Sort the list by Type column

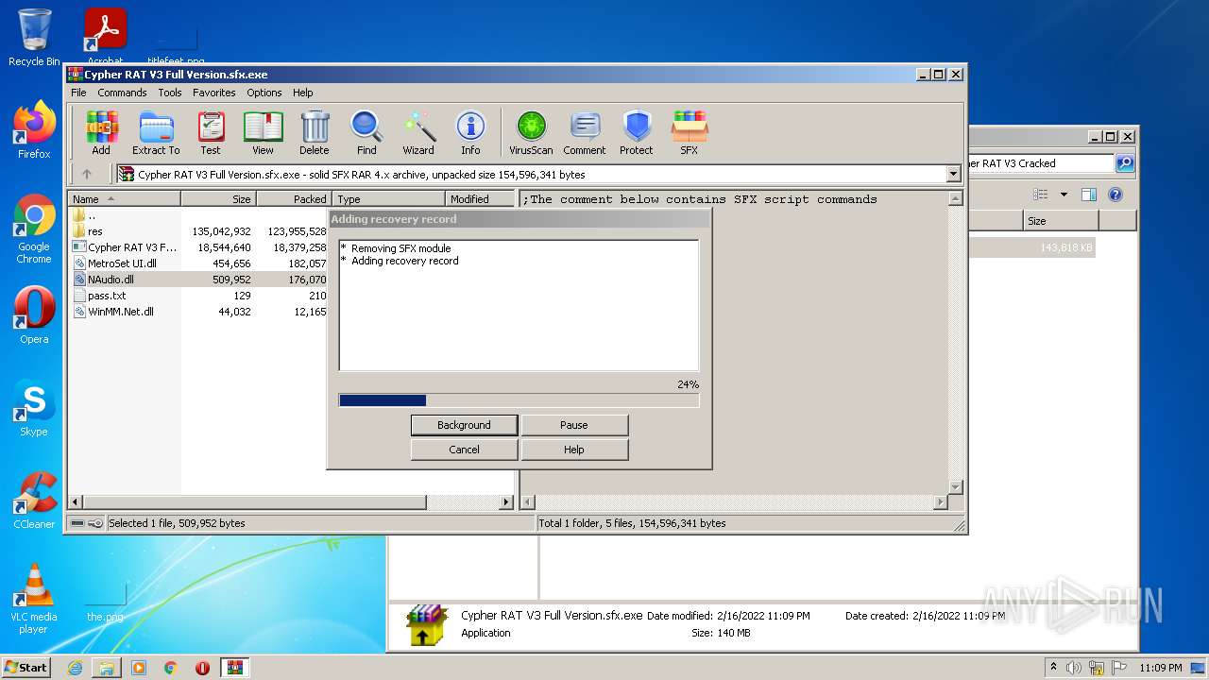click(x=388, y=199)
